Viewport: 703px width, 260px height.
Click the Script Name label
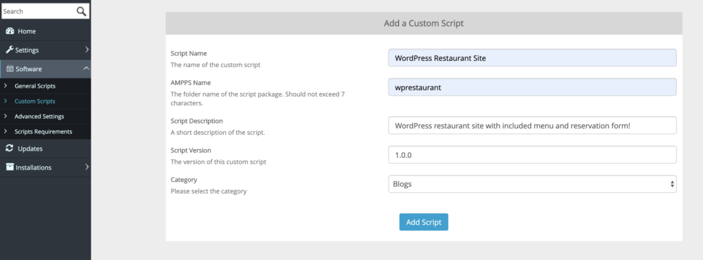(189, 53)
